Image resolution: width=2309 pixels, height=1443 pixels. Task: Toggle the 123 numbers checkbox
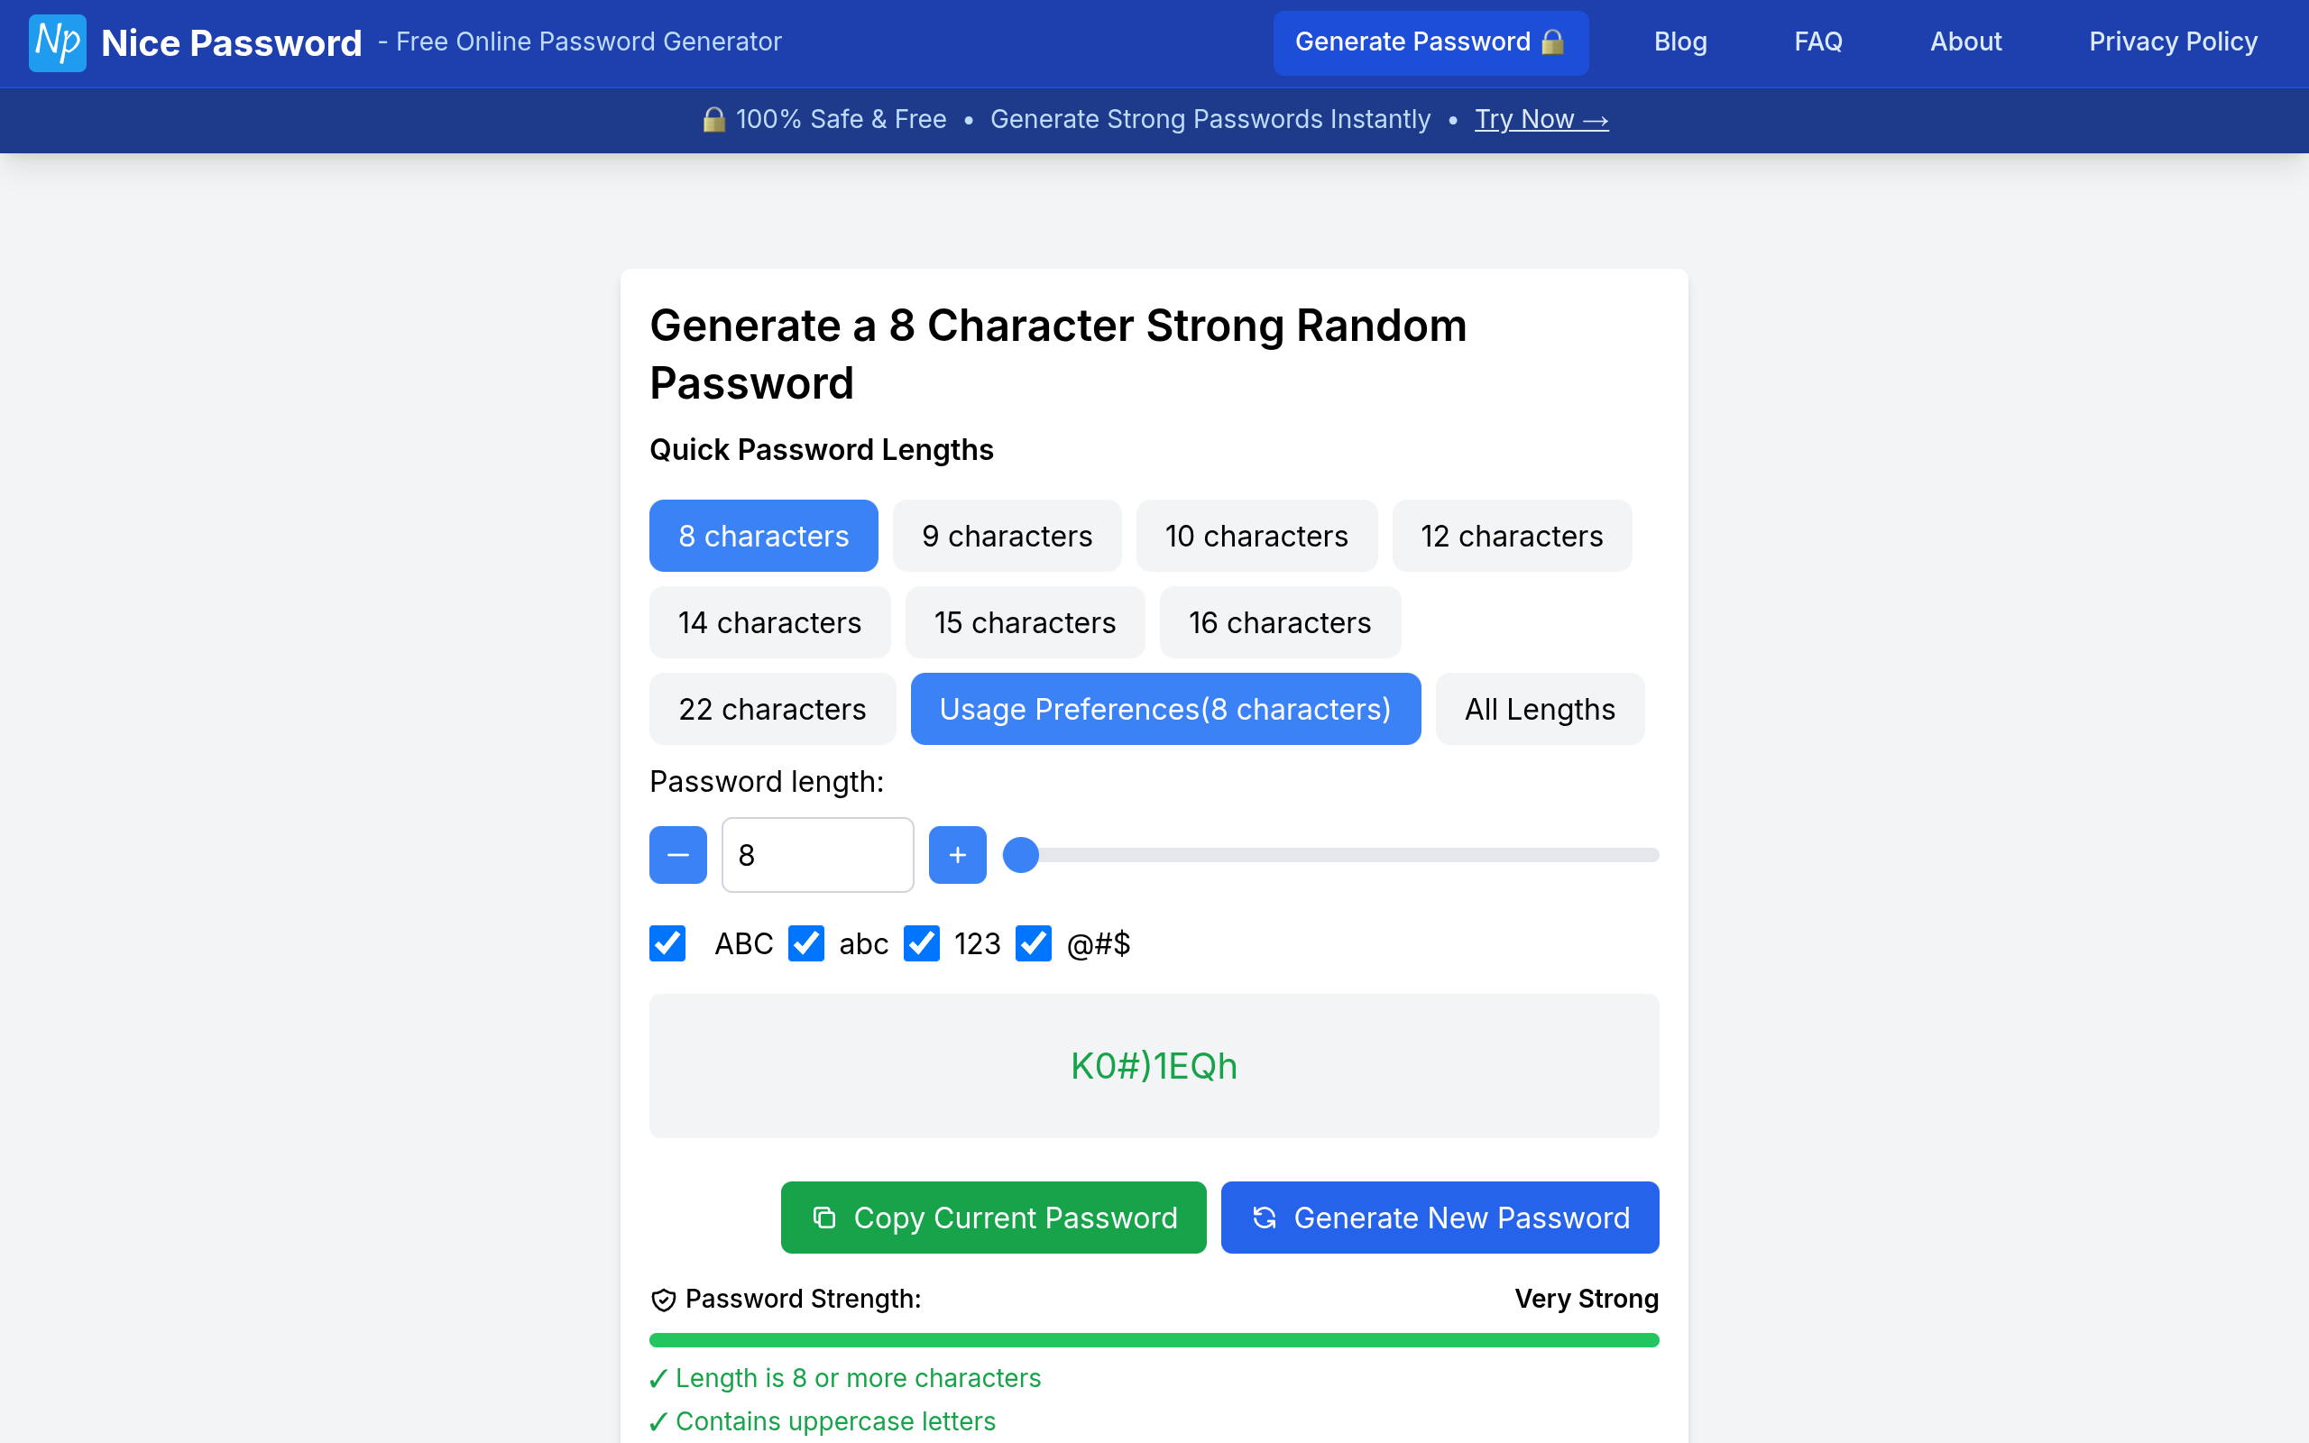pyautogui.click(x=922, y=944)
